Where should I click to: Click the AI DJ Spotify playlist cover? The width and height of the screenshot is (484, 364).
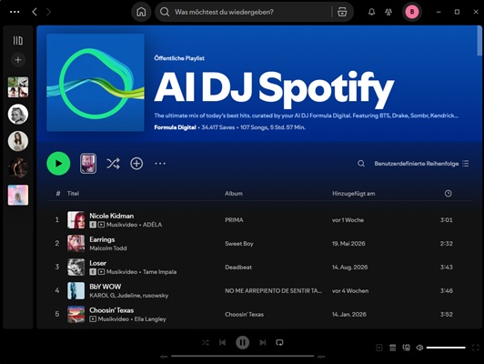pos(96,83)
